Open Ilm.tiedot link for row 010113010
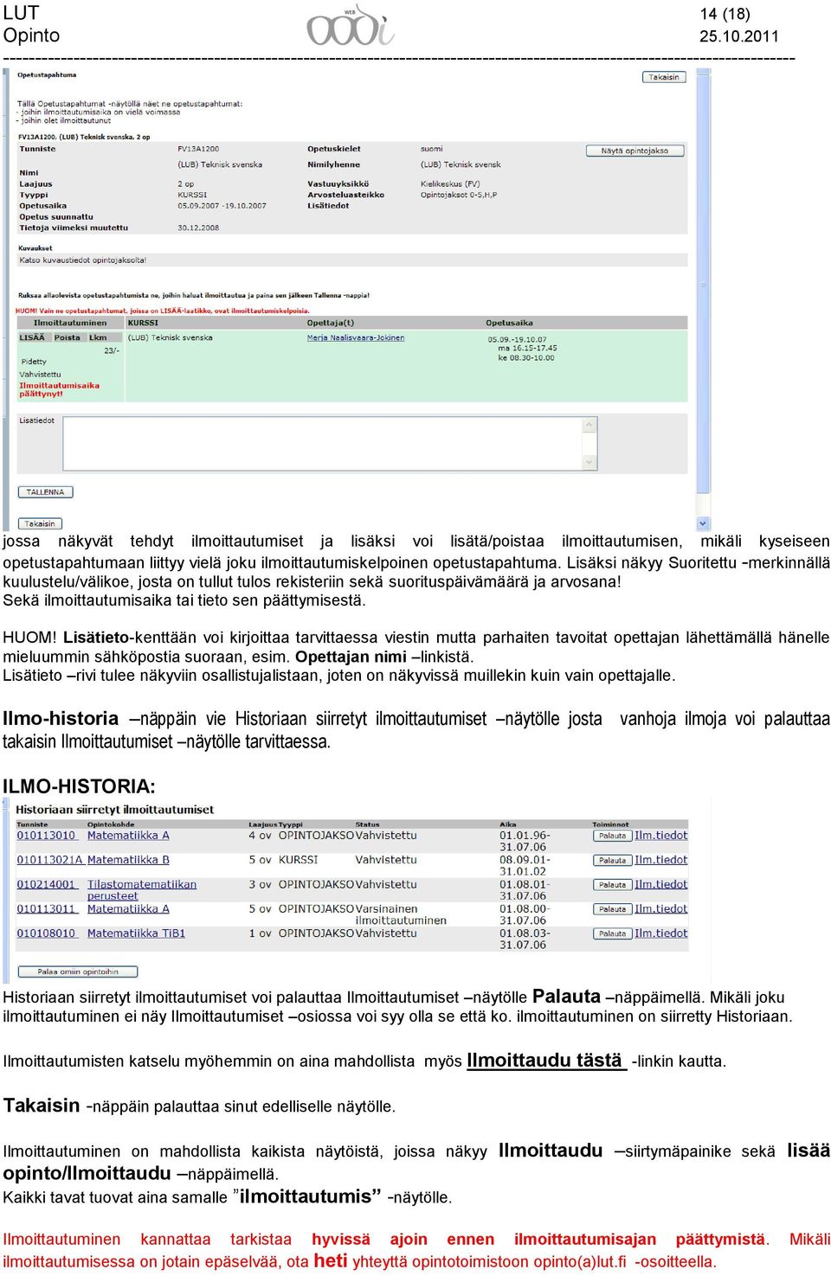The image size is (831, 1276). [661, 836]
